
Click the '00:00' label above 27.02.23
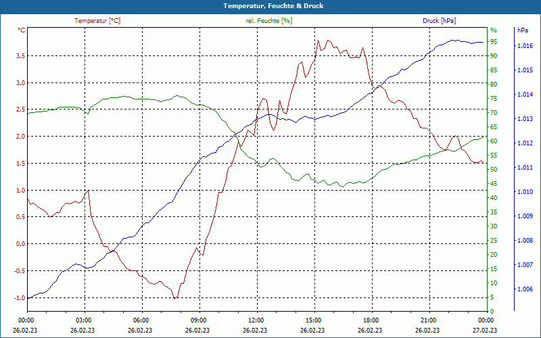click(486, 320)
